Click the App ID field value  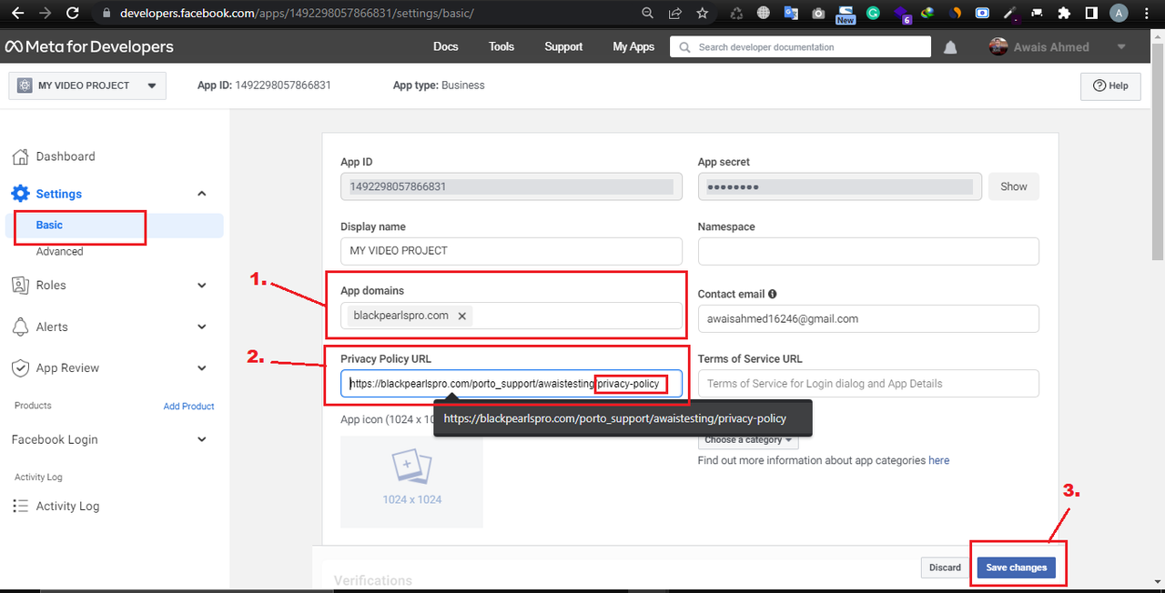click(x=512, y=186)
